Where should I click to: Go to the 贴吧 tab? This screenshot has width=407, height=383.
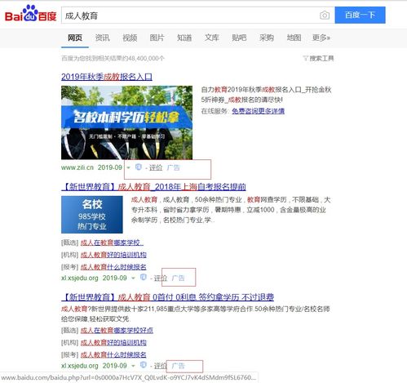pos(239,38)
